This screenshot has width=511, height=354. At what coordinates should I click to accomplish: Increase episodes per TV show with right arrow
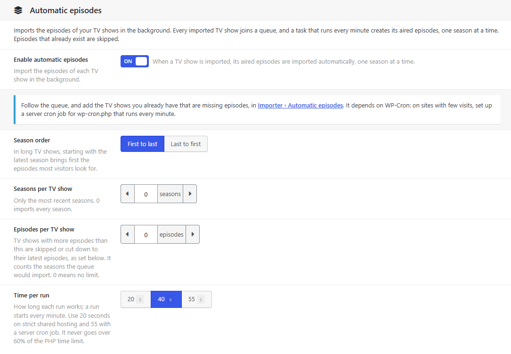[x=193, y=234]
